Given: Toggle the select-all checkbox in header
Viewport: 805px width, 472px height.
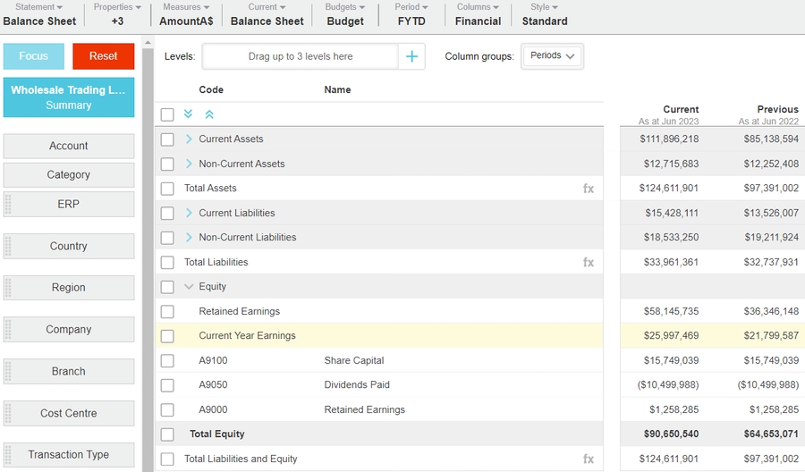Looking at the screenshot, I should pyautogui.click(x=167, y=114).
